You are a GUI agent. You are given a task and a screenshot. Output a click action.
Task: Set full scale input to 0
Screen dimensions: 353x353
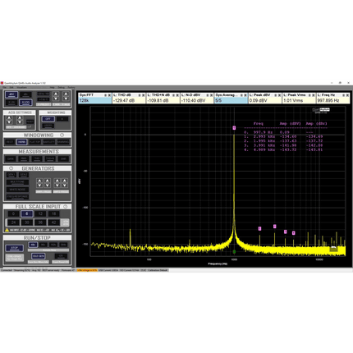pyautogui.click(x=13, y=213)
